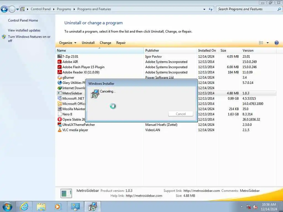Viewport: 283px width, 212px height.
Task: Open View installed updates link
Action: [x=24, y=30]
